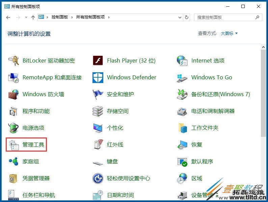The height and width of the screenshot is (202, 268).
Task: Click the Windows Defender text label
Action: pos(131,77)
